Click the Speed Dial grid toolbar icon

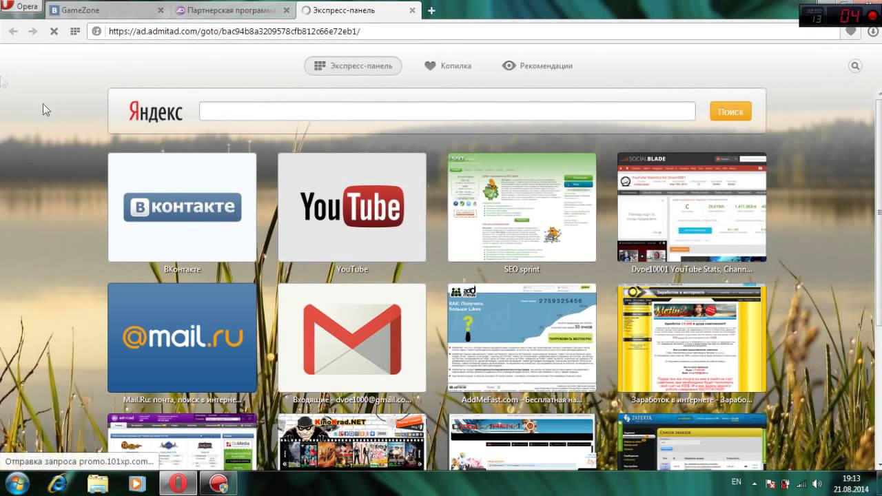point(75,31)
